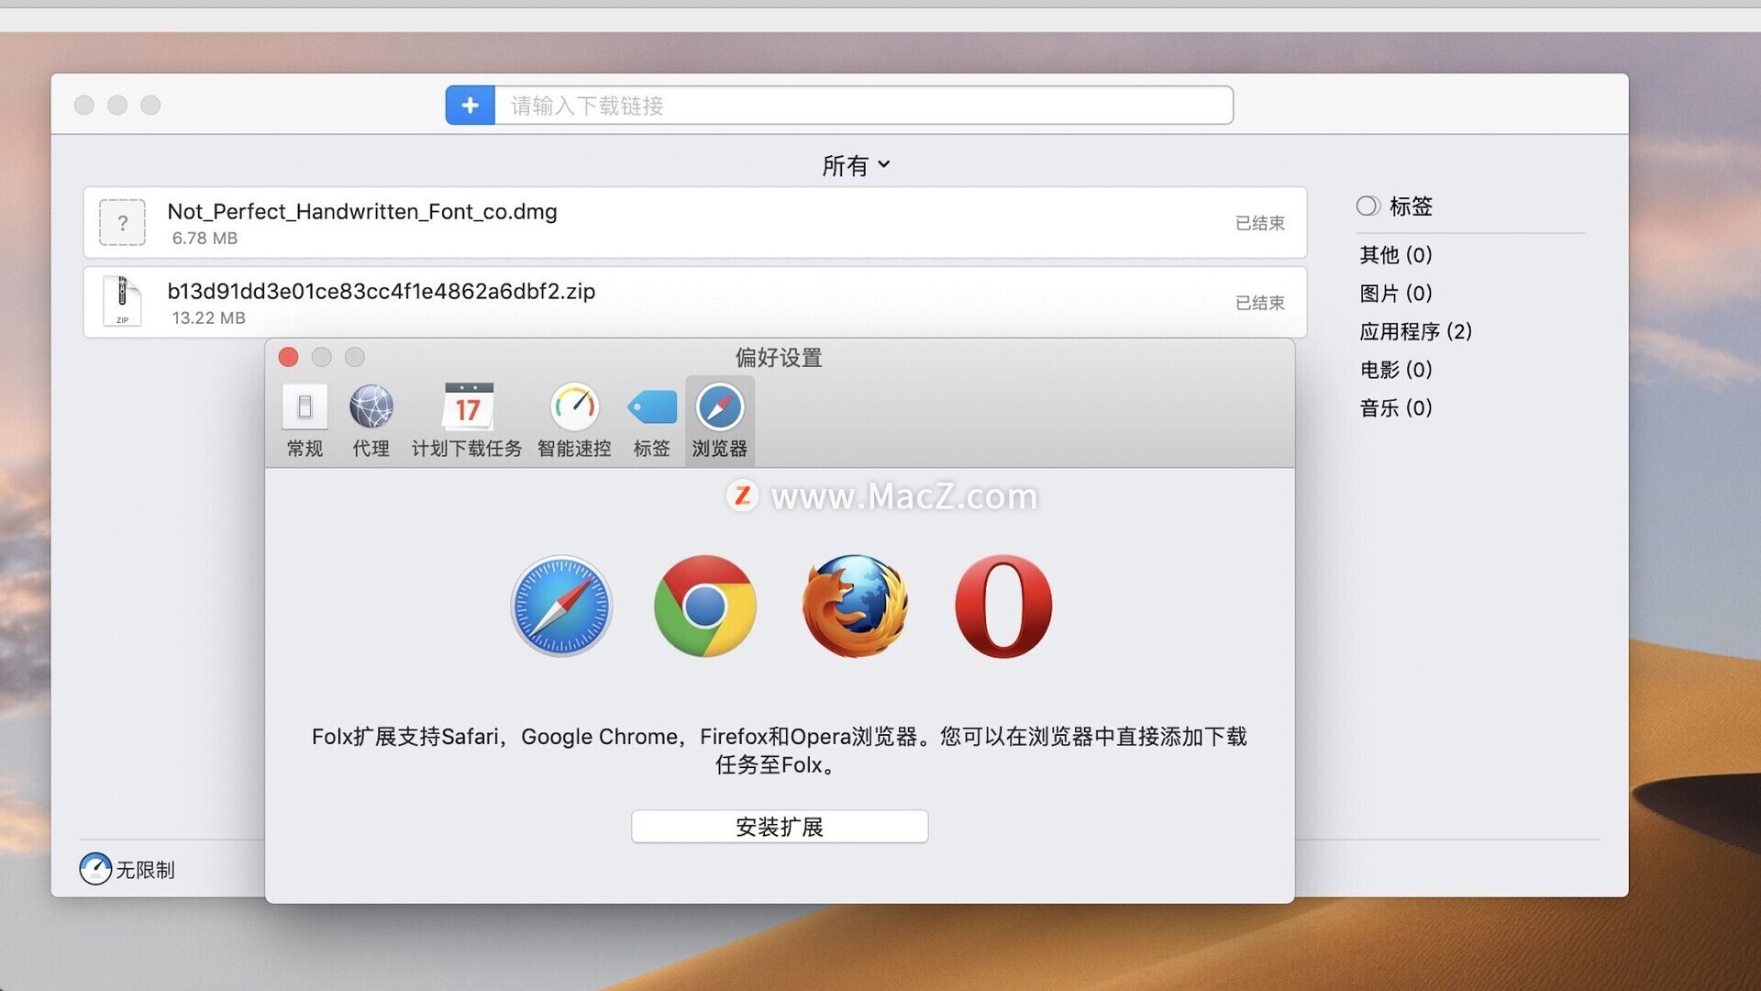Click the Google Chrome browser icon
The image size is (1761, 991).
tap(705, 606)
